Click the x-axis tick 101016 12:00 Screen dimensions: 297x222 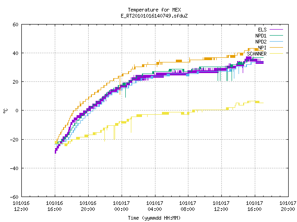click(x=21, y=206)
